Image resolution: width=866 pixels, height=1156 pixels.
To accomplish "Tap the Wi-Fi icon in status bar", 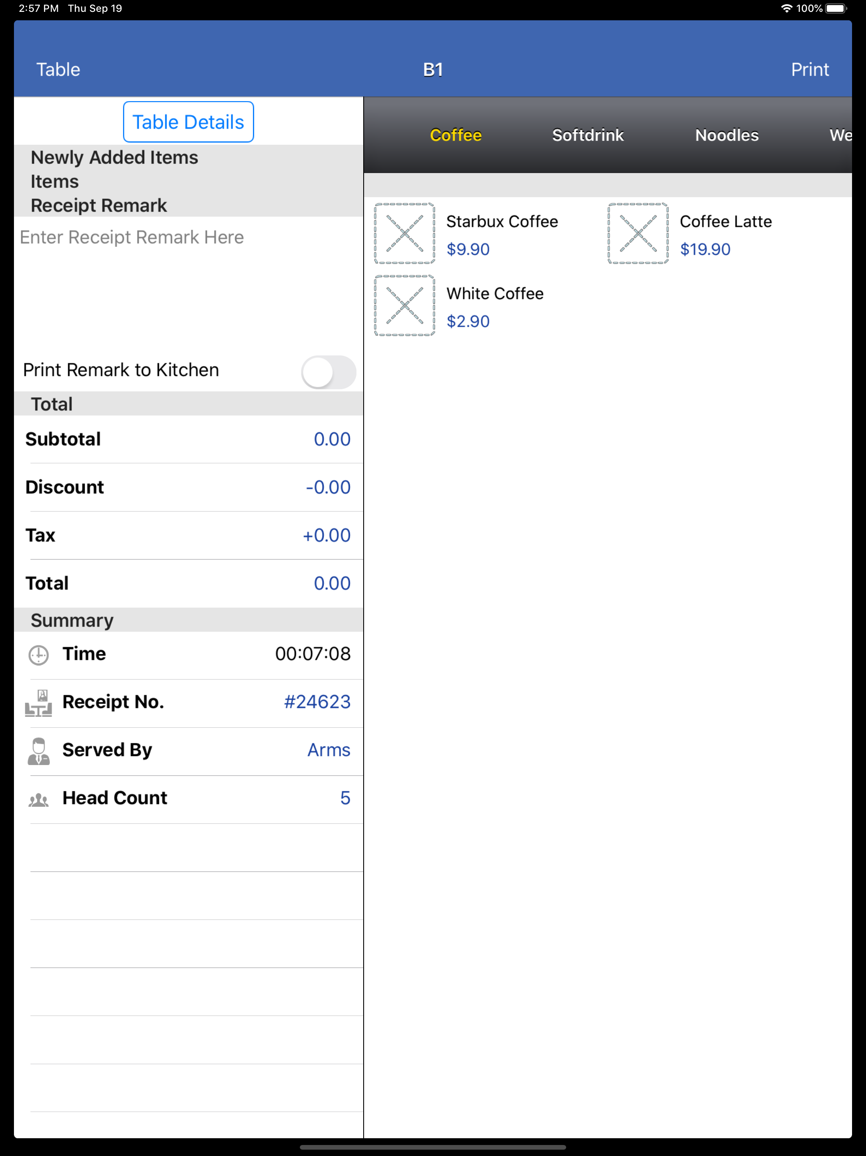I will pyautogui.click(x=787, y=8).
